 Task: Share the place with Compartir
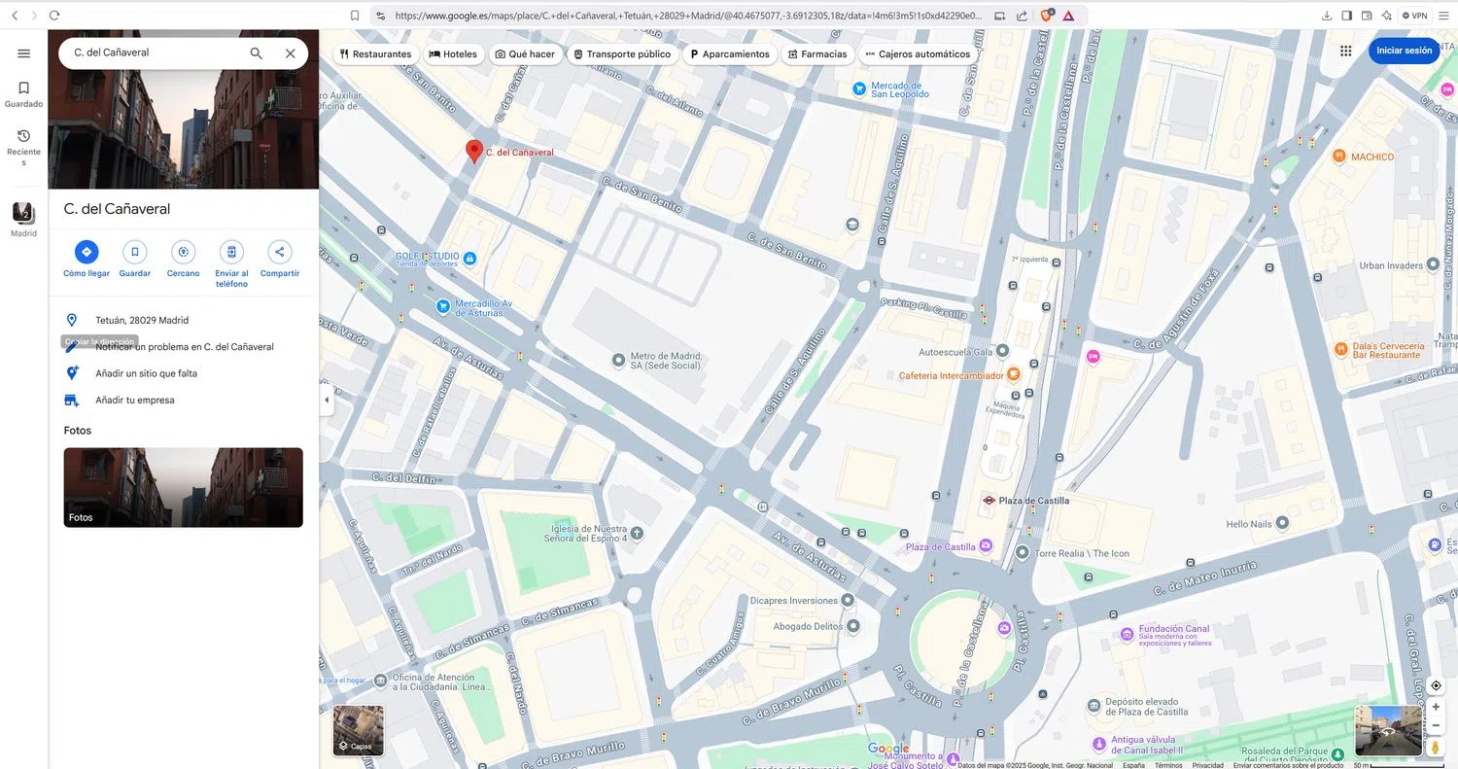tap(280, 252)
